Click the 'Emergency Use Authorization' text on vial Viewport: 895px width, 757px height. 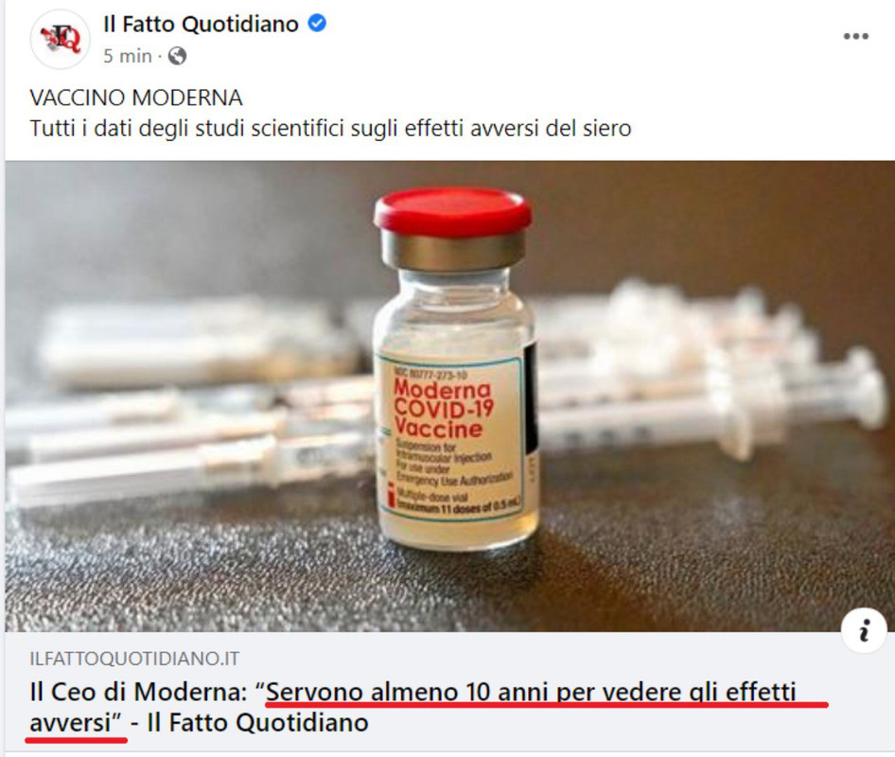[455, 478]
